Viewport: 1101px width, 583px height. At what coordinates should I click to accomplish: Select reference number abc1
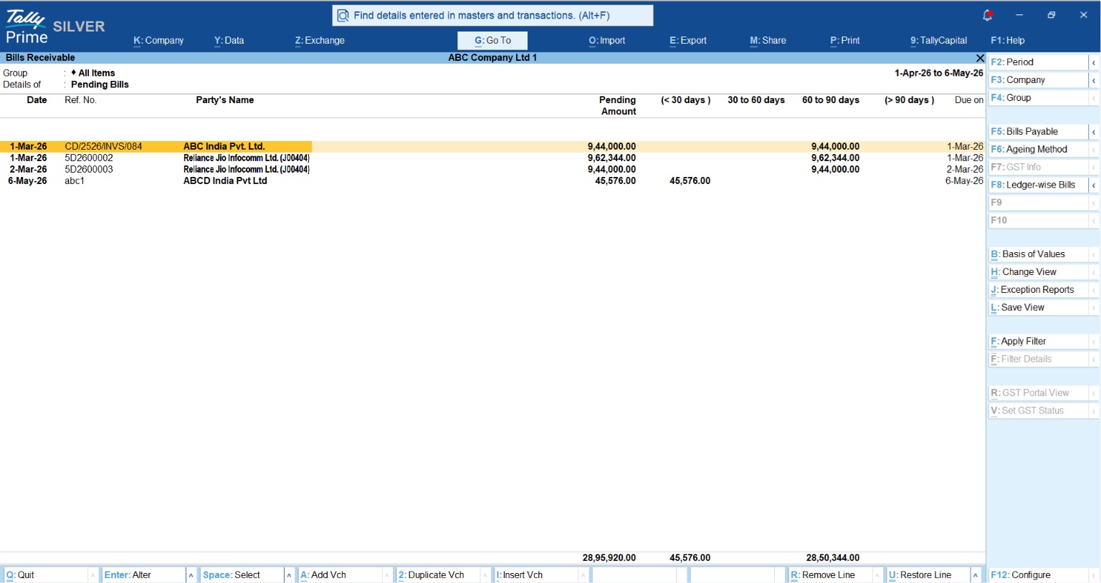click(x=75, y=180)
